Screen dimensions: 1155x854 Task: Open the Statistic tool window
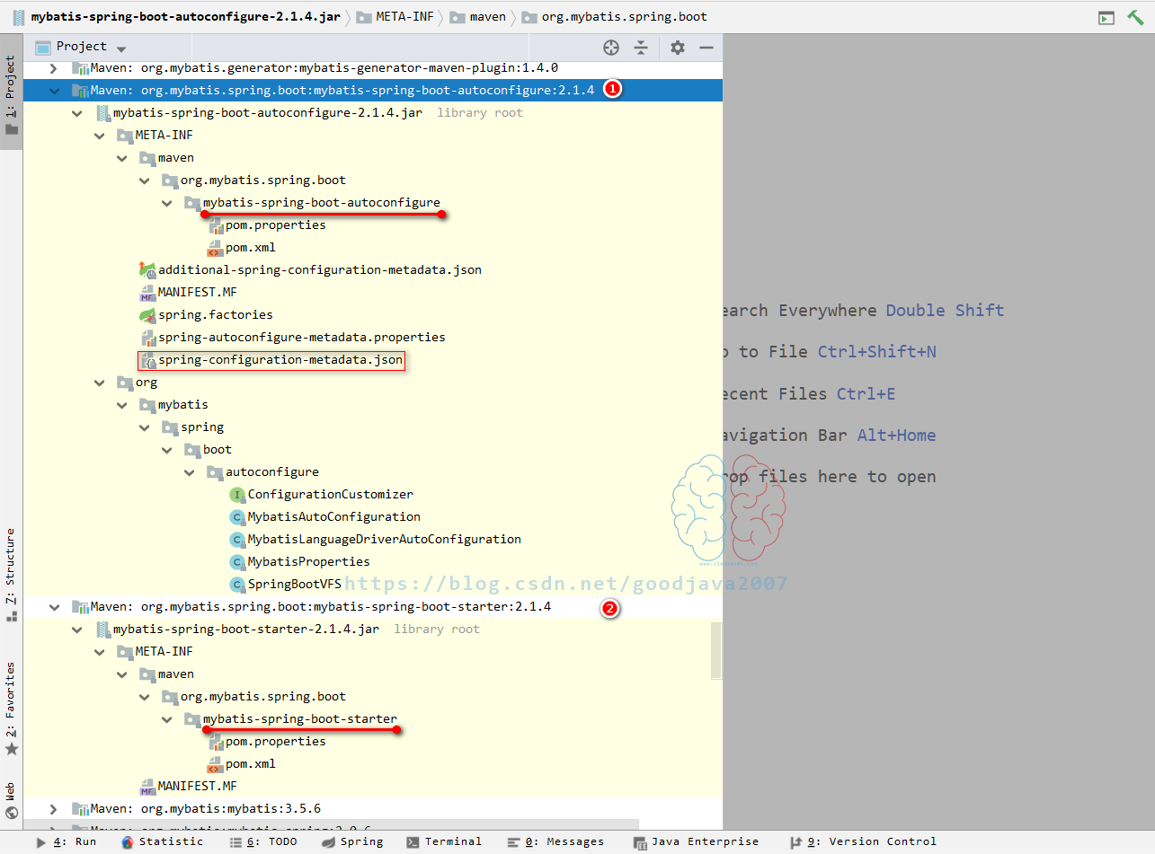pyautogui.click(x=162, y=842)
